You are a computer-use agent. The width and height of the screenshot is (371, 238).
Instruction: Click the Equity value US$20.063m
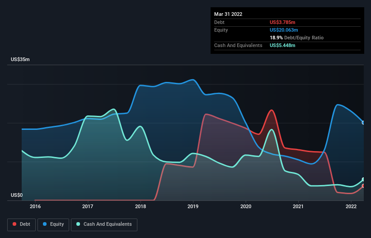point(284,30)
